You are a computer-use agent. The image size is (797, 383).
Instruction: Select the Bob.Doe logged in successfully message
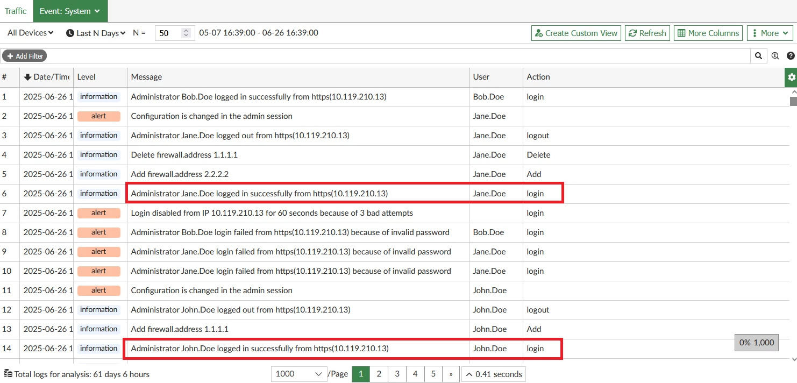click(259, 97)
